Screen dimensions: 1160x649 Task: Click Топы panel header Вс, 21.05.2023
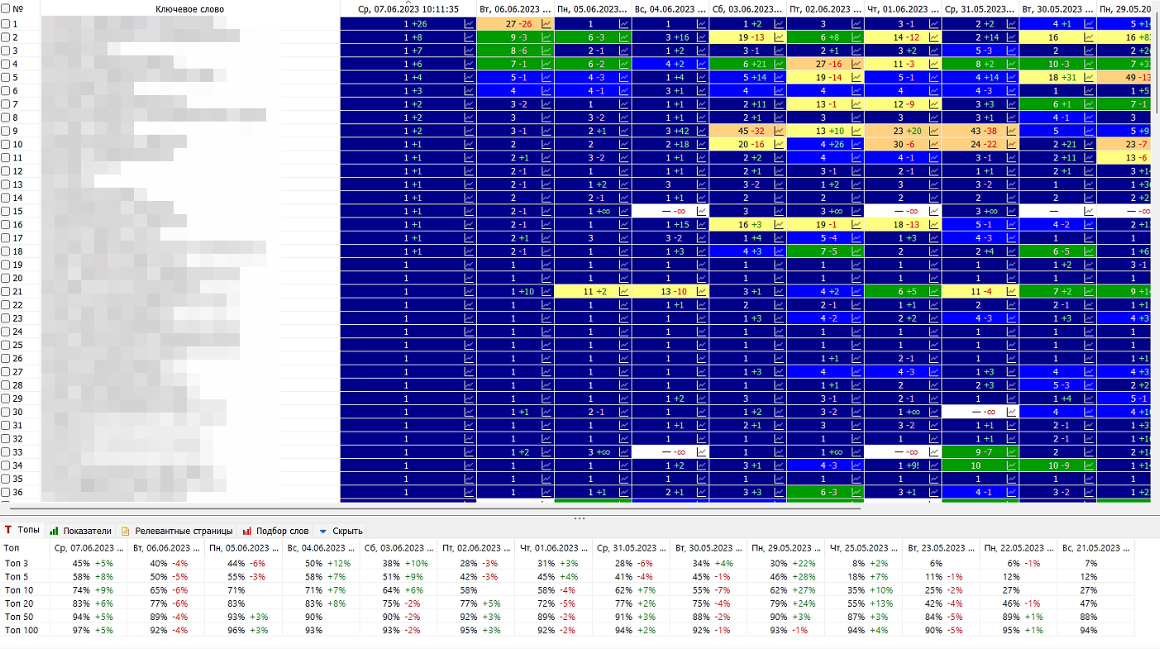point(1096,547)
